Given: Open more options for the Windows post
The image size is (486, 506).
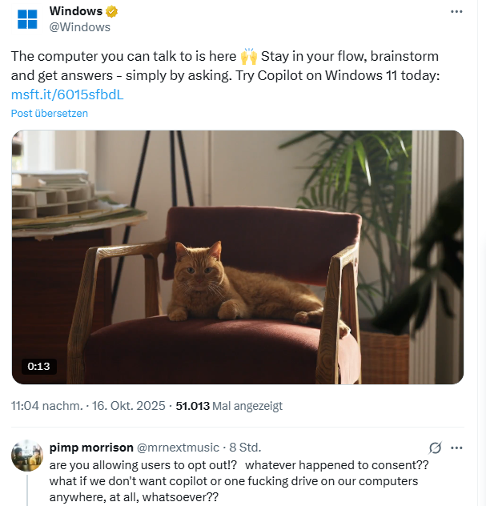Looking at the screenshot, I should (457, 12).
